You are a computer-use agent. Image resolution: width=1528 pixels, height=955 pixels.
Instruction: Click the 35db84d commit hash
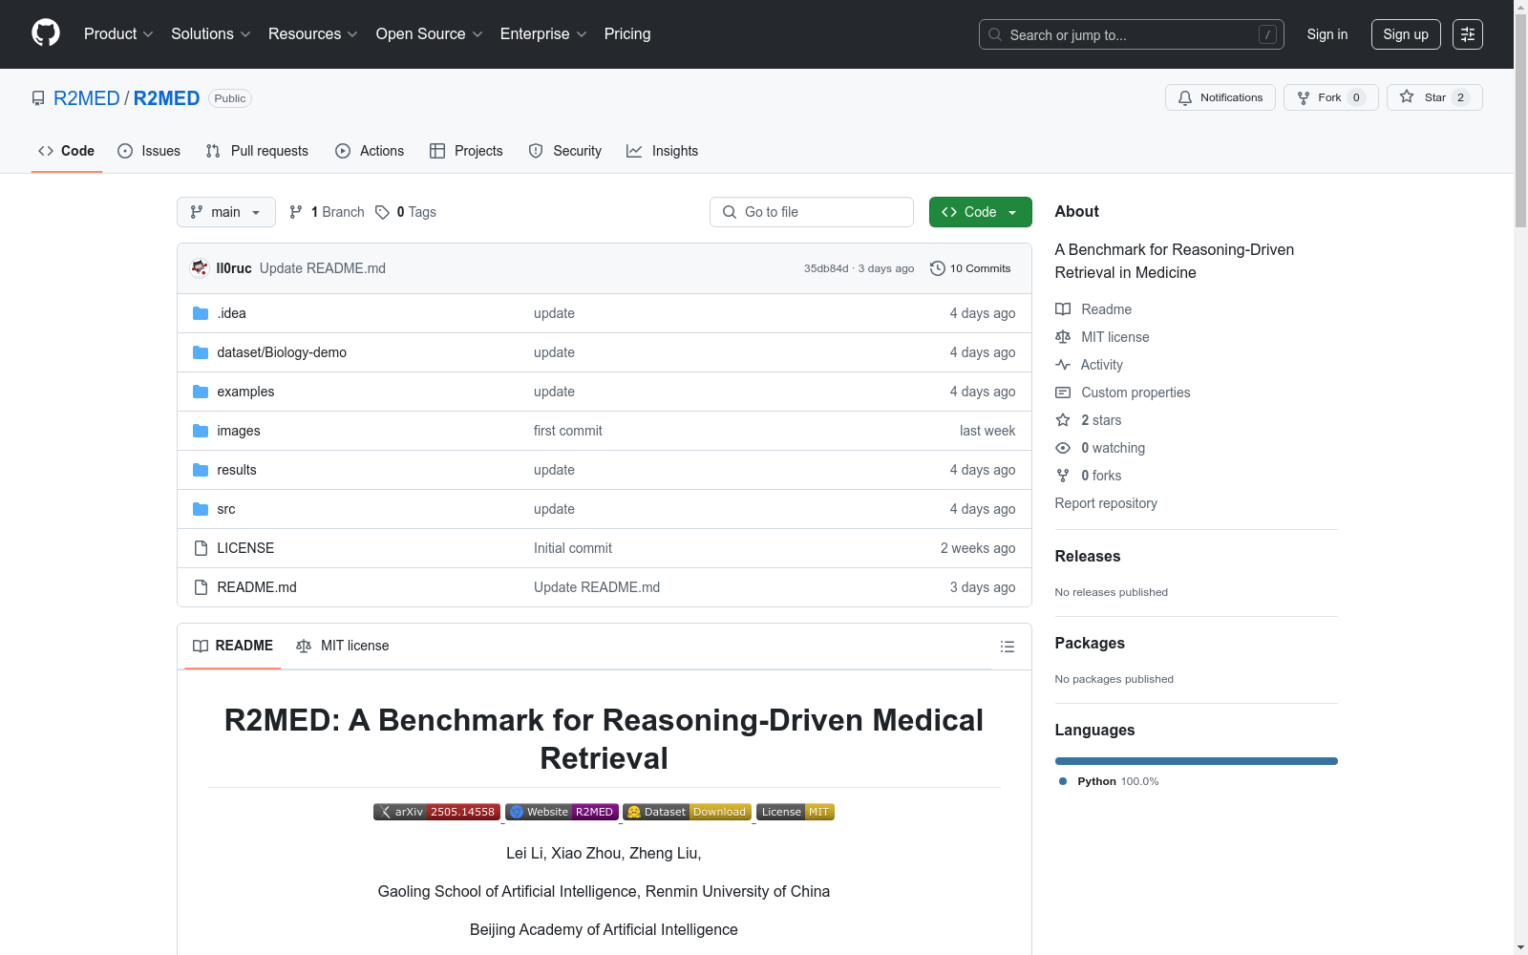[826, 268]
